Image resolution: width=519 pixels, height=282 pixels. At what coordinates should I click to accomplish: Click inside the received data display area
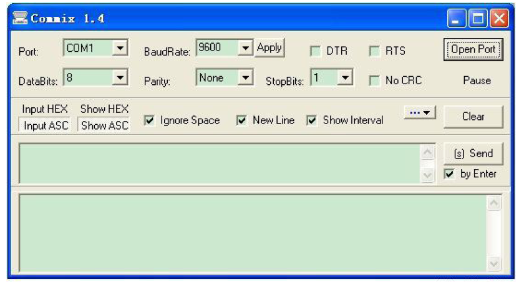coord(253,233)
